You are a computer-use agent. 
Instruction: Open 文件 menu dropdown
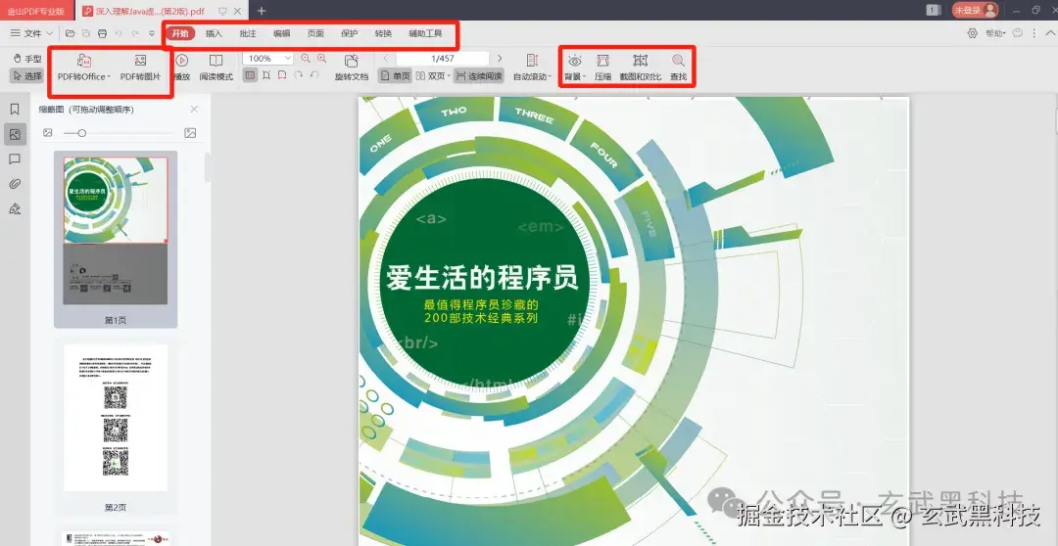point(31,33)
